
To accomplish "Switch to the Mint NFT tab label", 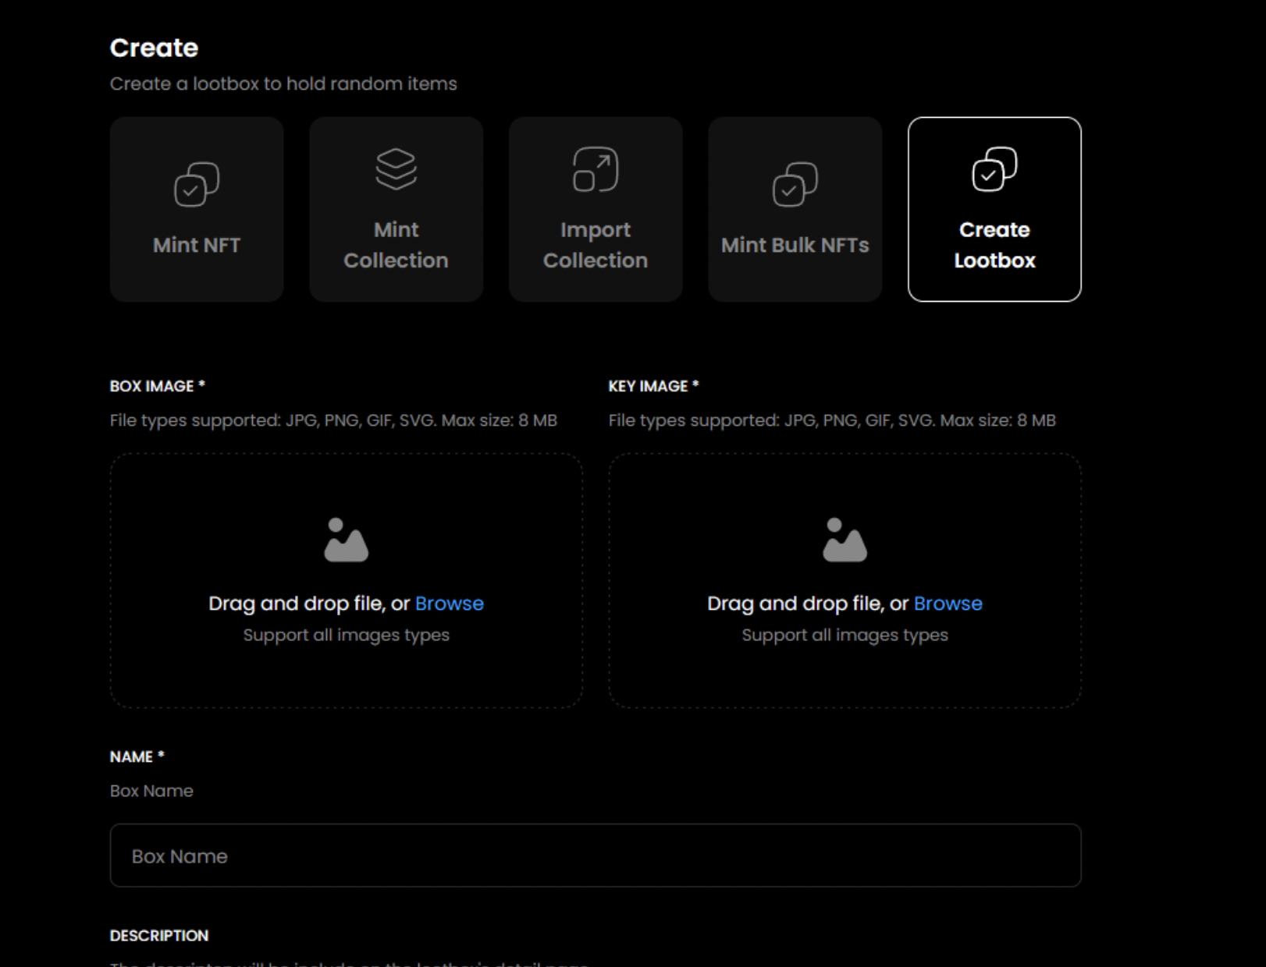I will tap(196, 245).
